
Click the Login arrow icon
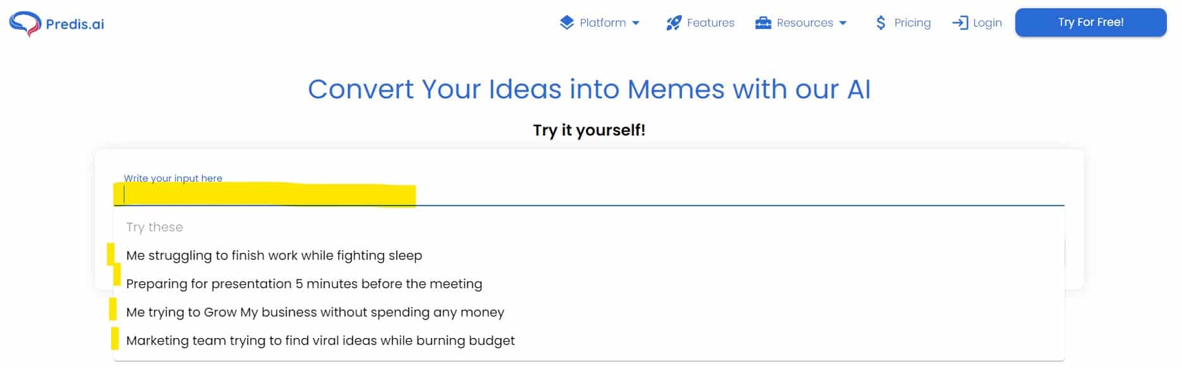coord(960,23)
